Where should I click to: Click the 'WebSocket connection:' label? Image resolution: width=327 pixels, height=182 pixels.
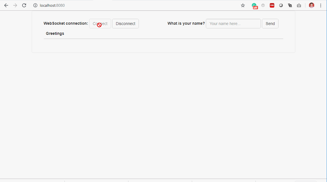click(66, 23)
